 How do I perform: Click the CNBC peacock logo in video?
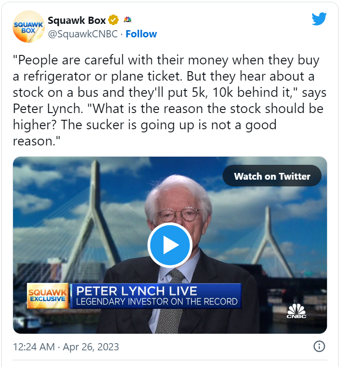296,311
